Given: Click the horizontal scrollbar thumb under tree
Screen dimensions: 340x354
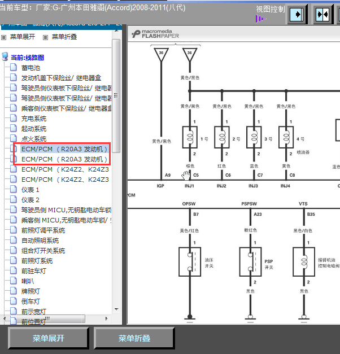Looking at the screenshot, I should (47, 318).
